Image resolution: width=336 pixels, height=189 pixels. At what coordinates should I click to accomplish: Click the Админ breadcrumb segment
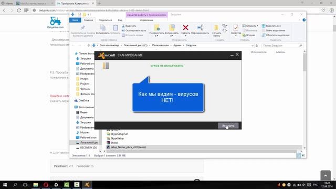[x=177, y=46]
